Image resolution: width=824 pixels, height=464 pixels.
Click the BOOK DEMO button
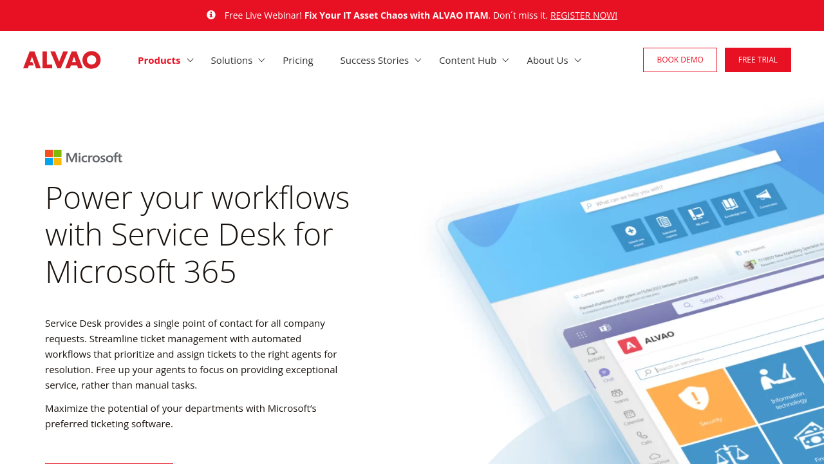coord(680,60)
